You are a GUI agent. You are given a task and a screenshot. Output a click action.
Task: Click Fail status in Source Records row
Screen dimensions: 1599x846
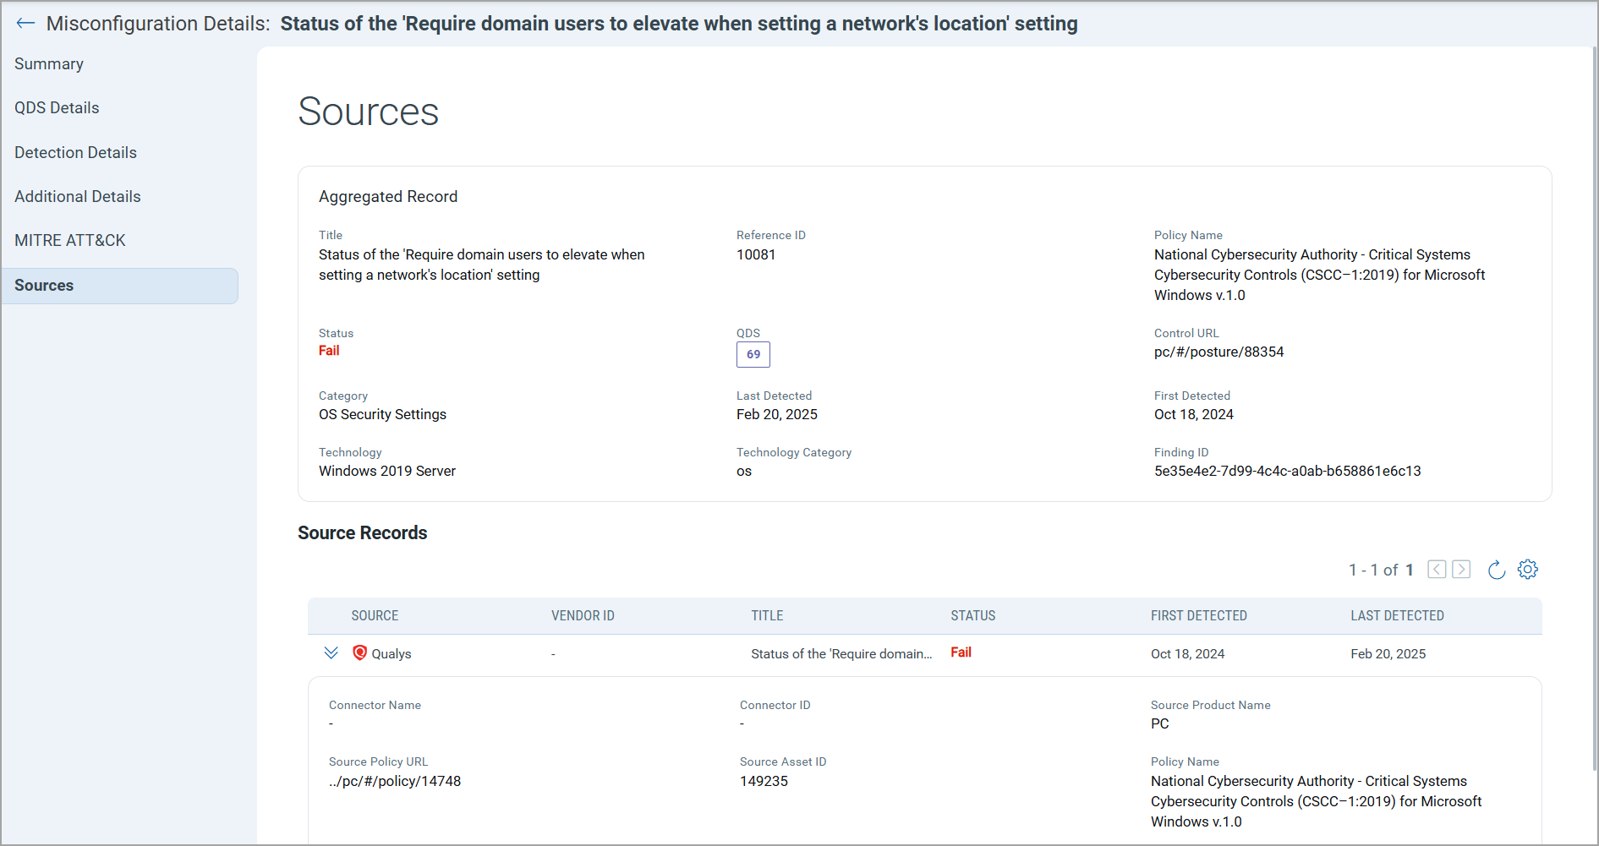click(x=961, y=652)
